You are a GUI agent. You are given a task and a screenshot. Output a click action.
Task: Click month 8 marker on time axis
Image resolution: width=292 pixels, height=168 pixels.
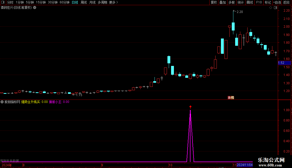click(24, 165)
